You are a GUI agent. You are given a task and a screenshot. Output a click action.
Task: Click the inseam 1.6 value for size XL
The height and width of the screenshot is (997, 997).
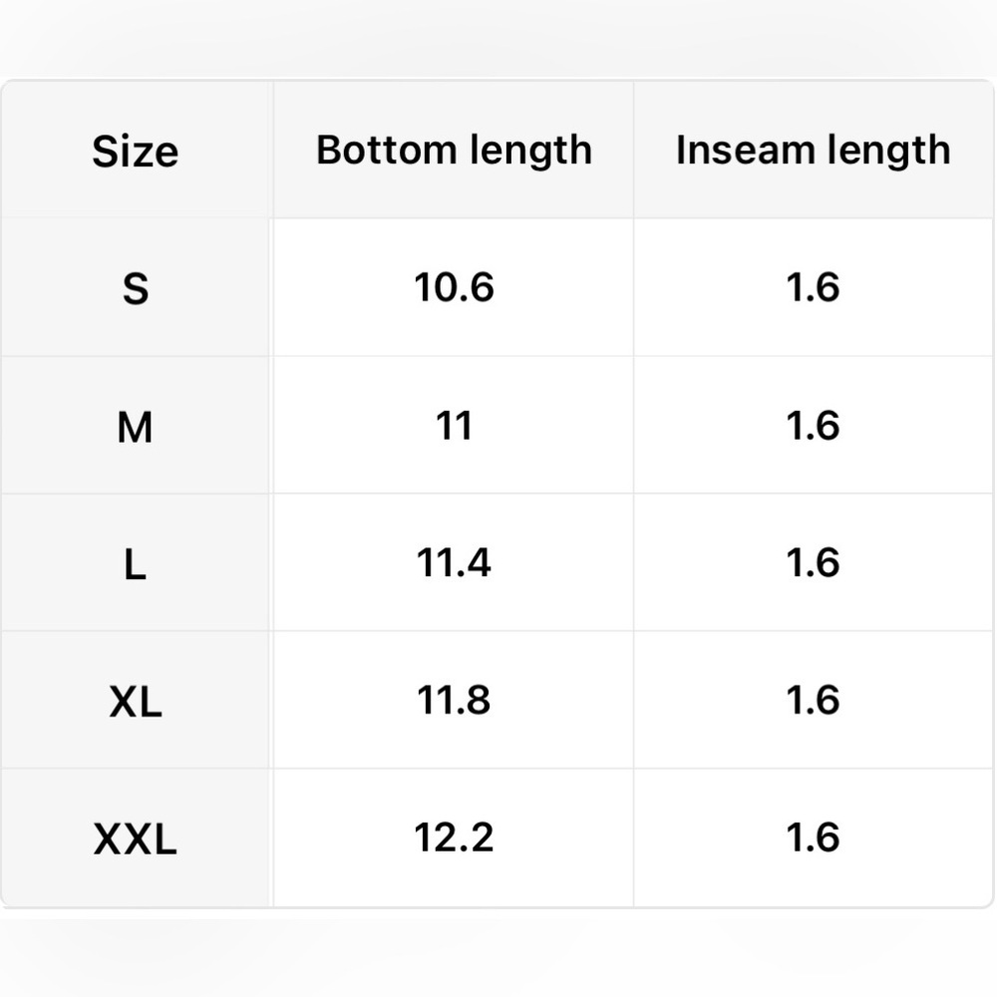(814, 700)
